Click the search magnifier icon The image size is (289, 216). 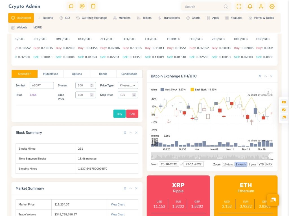(x=225, y=7)
